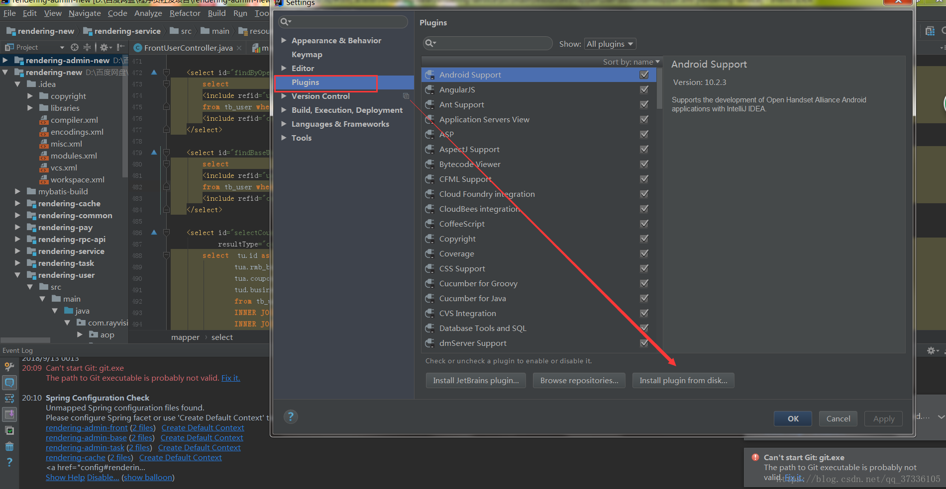Uncheck the Android Support plugin checkbox

tap(644, 75)
